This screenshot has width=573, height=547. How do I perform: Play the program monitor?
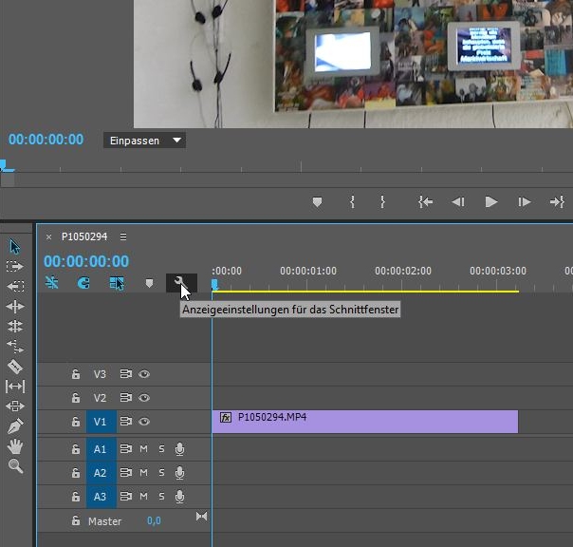coord(490,202)
